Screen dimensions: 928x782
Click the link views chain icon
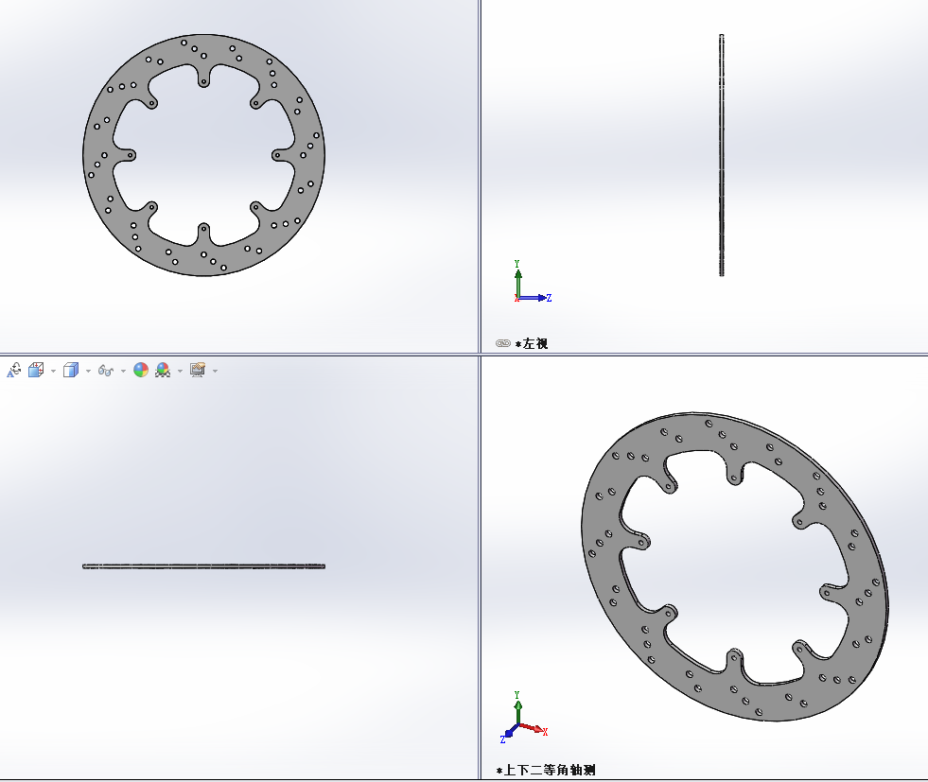(503, 343)
